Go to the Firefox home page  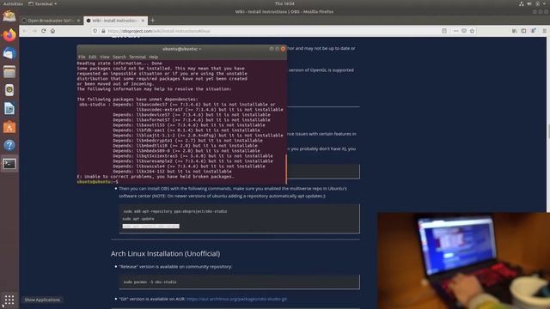[52, 31]
